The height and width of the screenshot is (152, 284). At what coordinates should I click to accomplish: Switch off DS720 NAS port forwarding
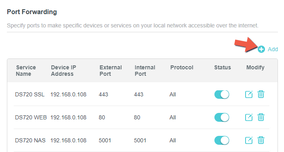pos(222,140)
